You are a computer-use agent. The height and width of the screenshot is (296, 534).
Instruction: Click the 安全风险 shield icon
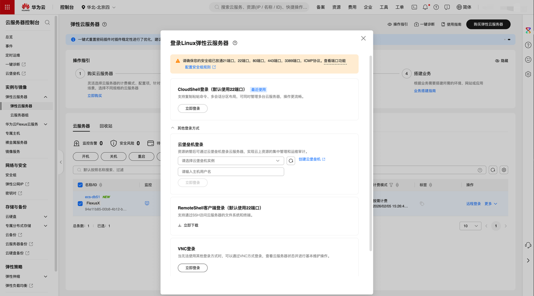tap(113, 143)
